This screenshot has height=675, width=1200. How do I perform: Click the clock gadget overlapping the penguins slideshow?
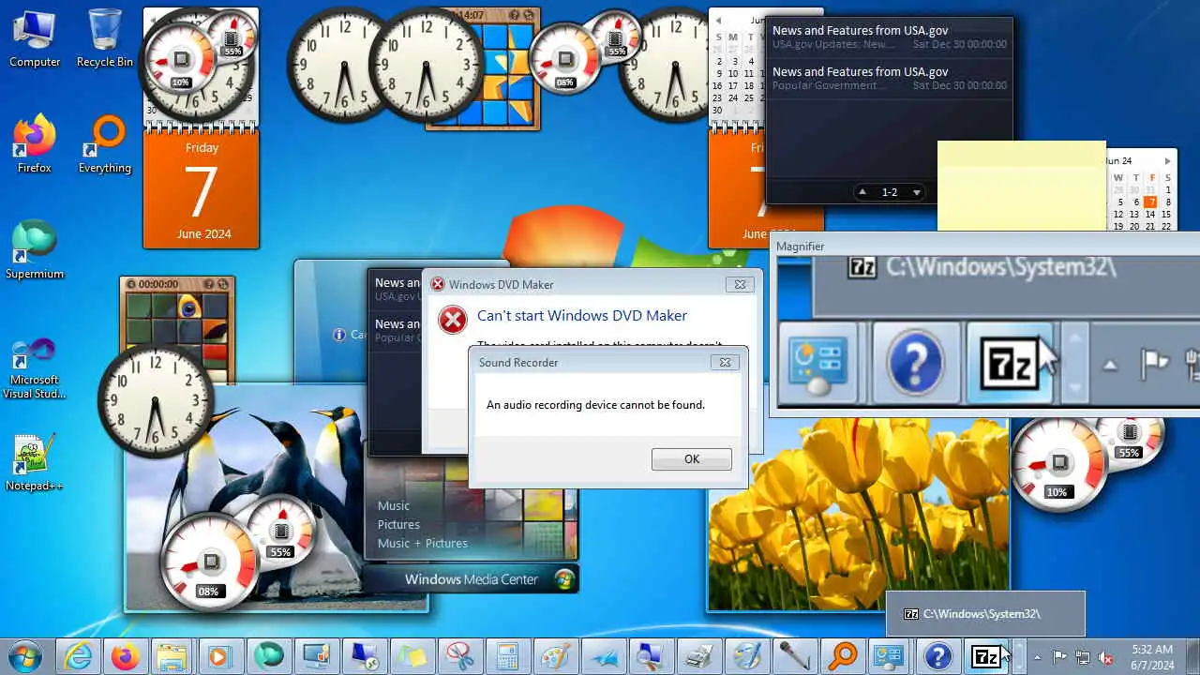tap(156, 399)
